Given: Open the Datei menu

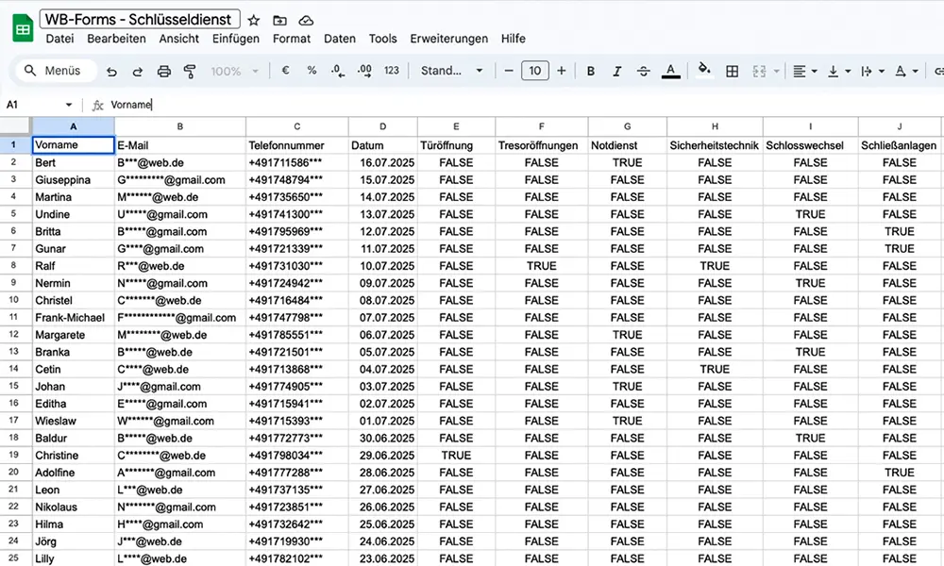Looking at the screenshot, I should (59, 39).
